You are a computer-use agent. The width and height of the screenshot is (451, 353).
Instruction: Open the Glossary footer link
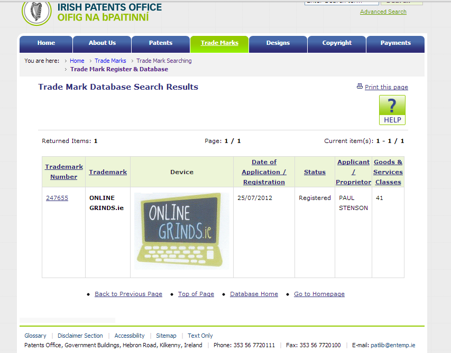click(x=35, y=336)
